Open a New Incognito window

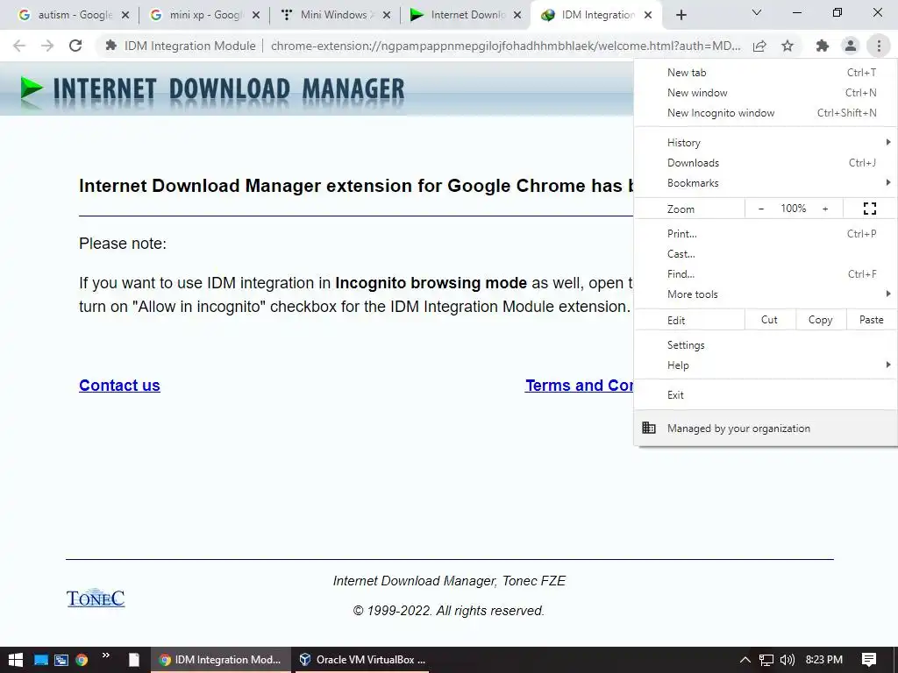click(766, 113)
